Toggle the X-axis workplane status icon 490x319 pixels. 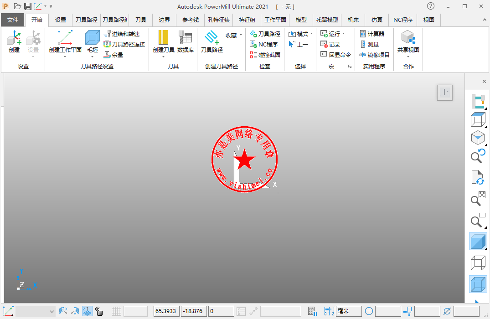[x=63, y=311]
